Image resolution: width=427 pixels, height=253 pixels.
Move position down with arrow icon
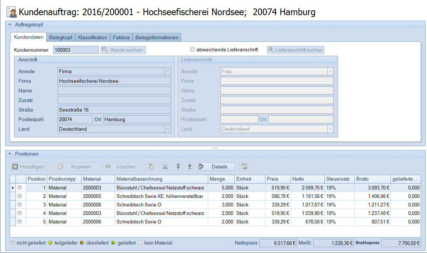pos(190,167)
